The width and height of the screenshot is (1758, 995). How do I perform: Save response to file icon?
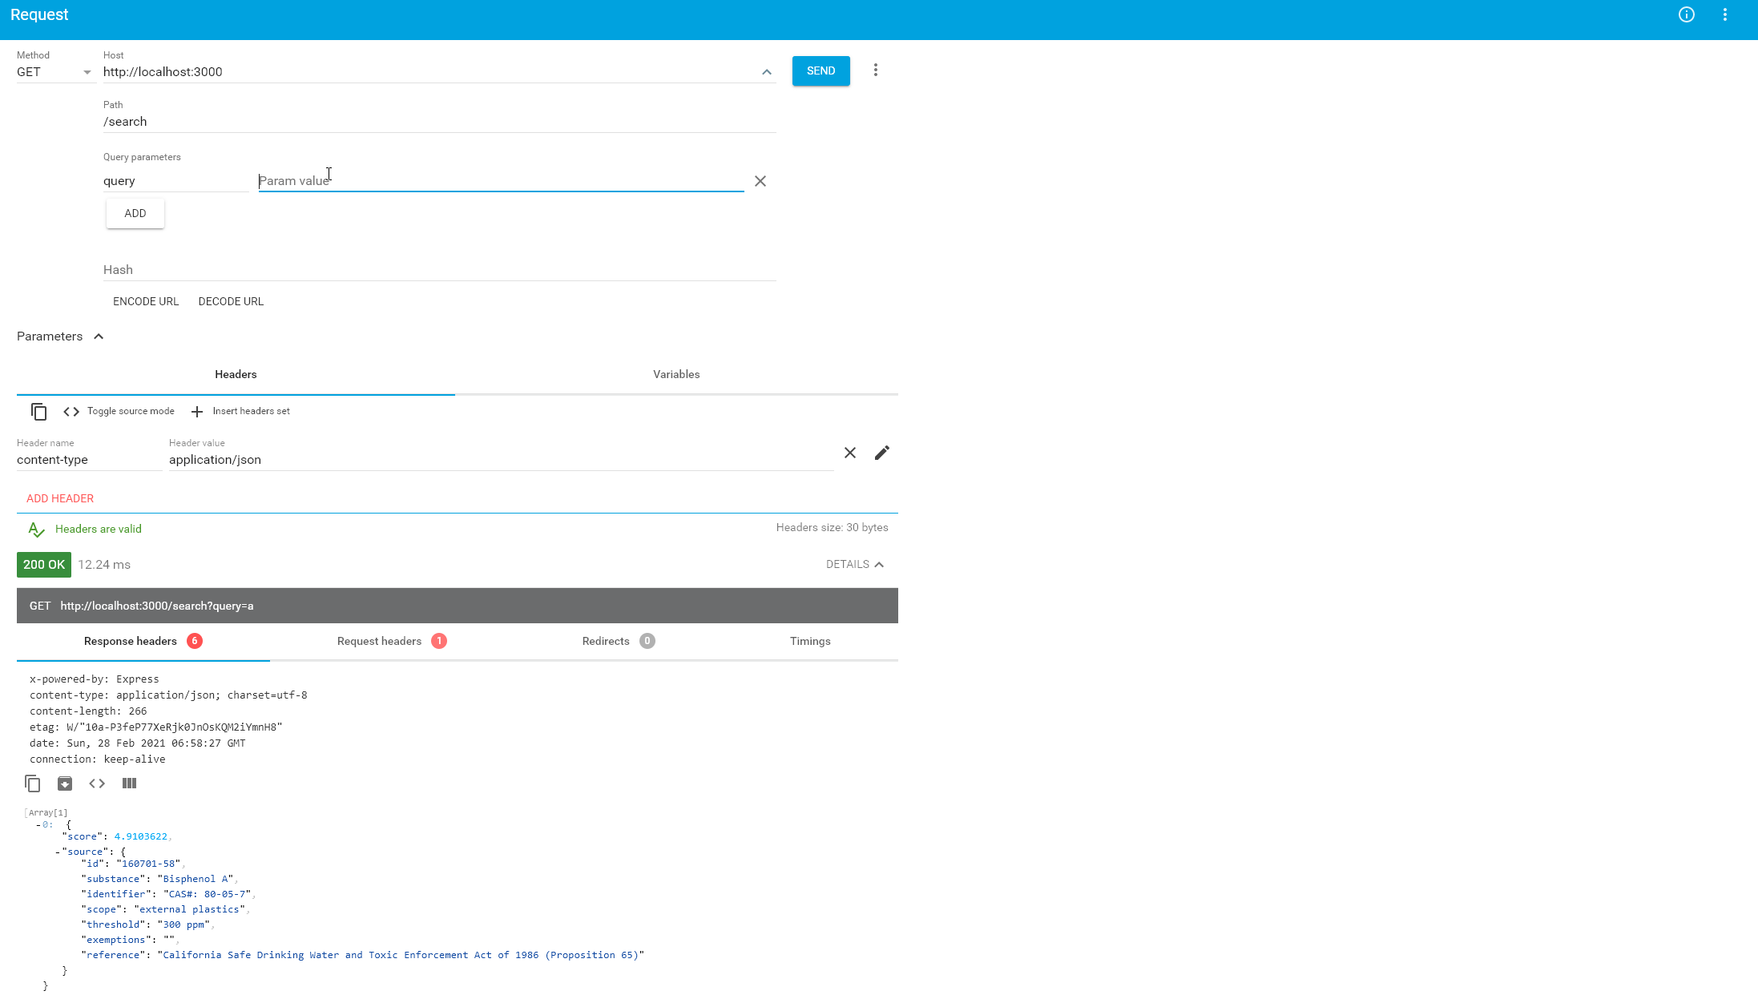(65, 784)
